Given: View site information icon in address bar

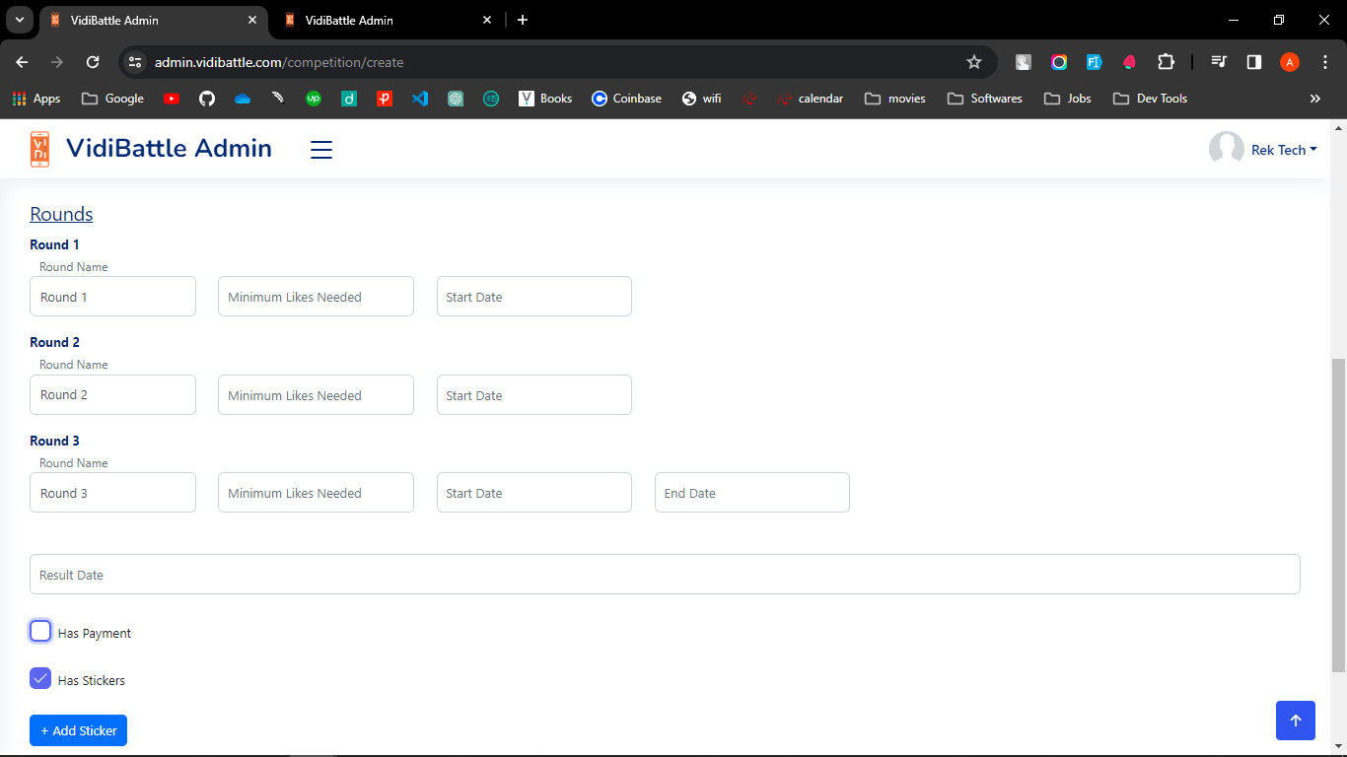Looking at the screenshot, I should tap(136, 62).
